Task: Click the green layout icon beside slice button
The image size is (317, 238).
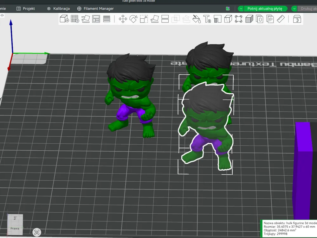Action: click(228, 9)
